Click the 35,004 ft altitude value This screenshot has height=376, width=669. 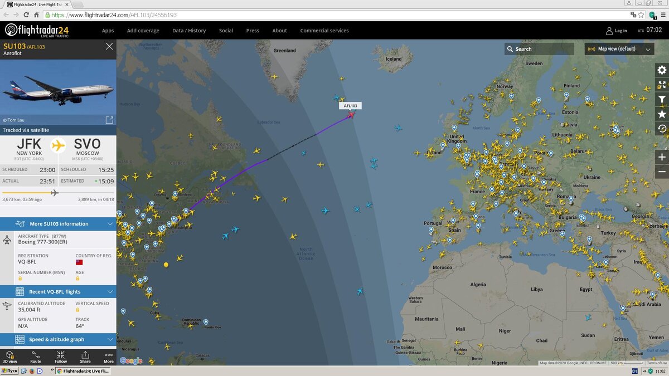(x=28, y=309)
